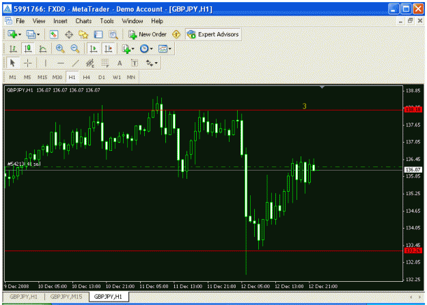Select the text label tool
Image resolution: width=427 pixels, height=305 pixels.
click(135, 63)
